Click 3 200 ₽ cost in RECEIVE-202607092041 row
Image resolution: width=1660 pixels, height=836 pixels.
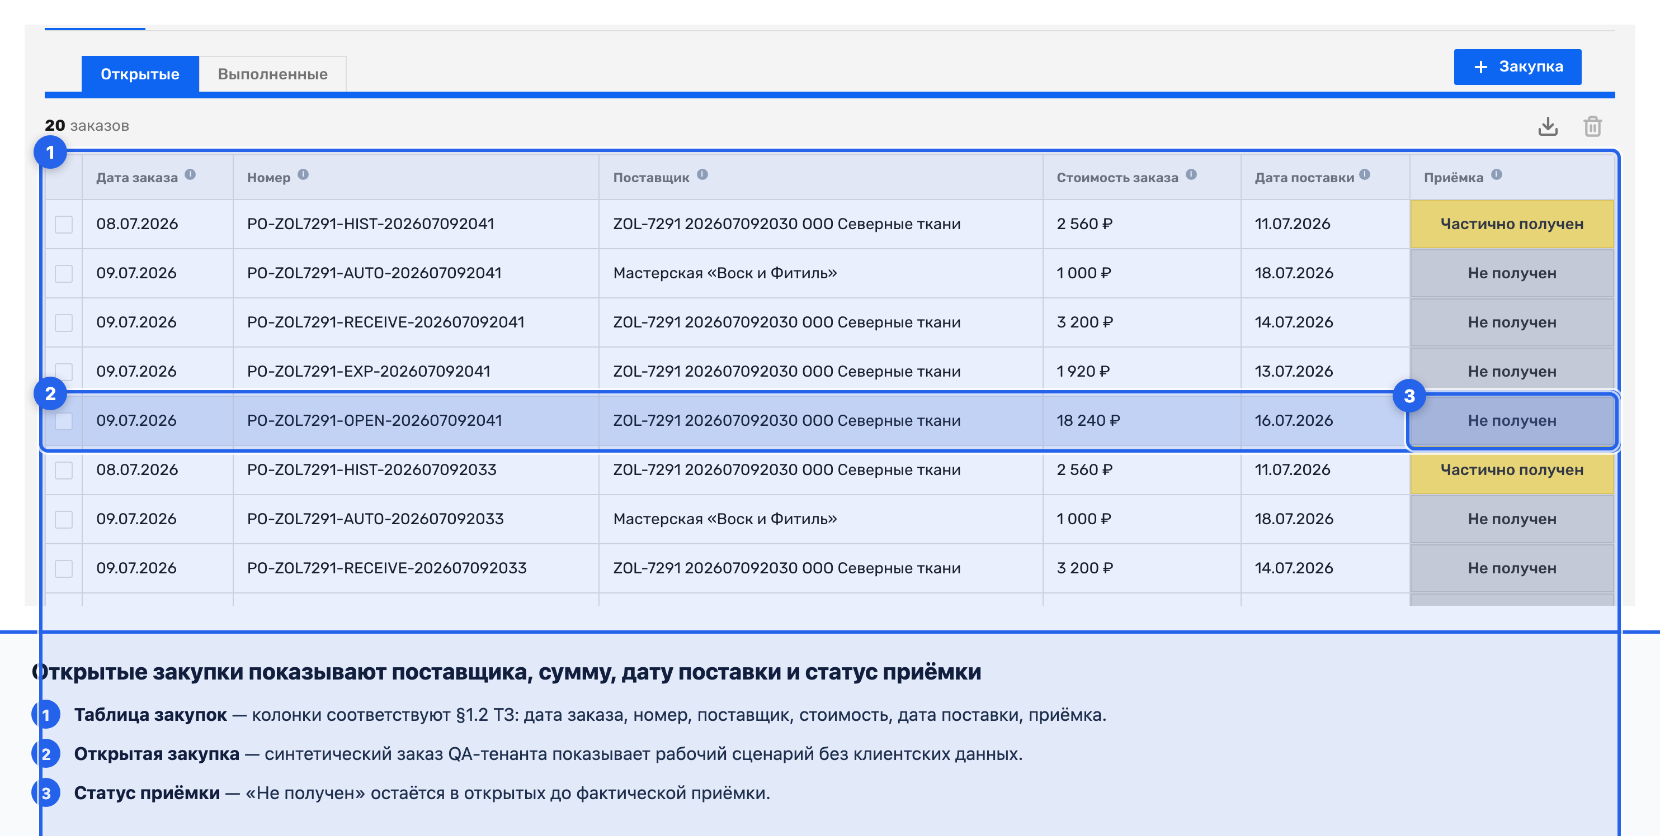[1084, 322]
